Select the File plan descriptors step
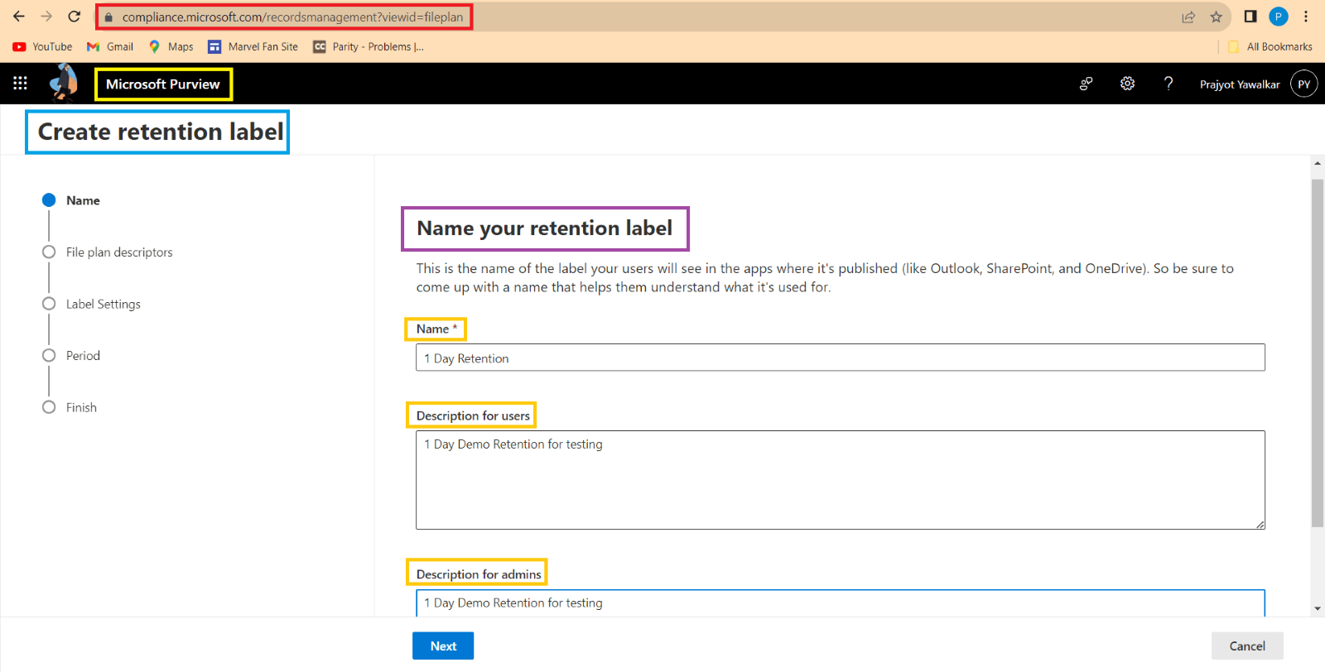Image resolution: width=1325 pixels, height=672 pixels. coord(119,252)
